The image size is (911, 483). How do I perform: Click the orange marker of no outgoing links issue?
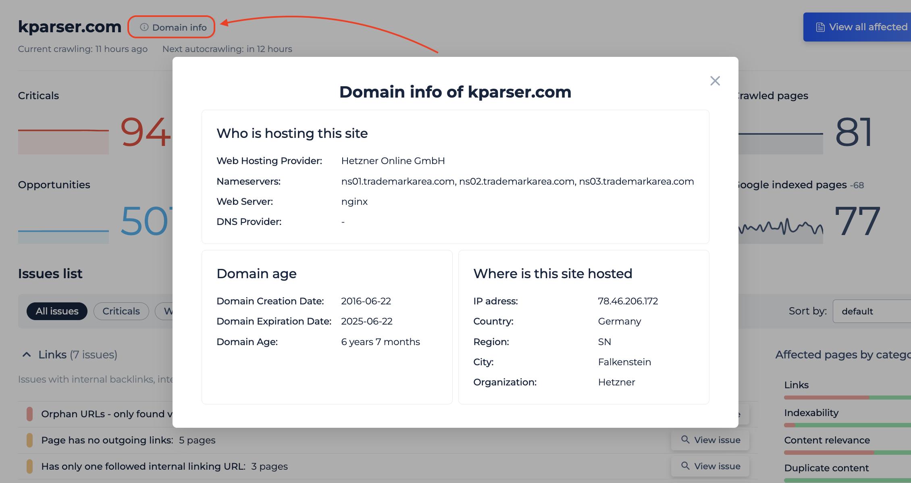(x=29, y=440)
